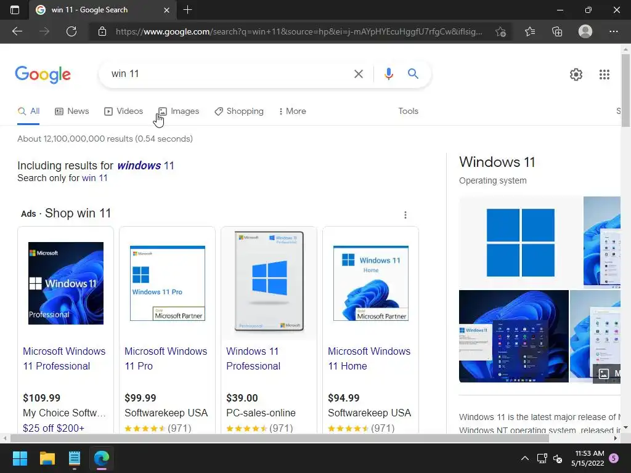Click the My Choice Softw... seller name
631x473 pixels.
tap(64, 413)
